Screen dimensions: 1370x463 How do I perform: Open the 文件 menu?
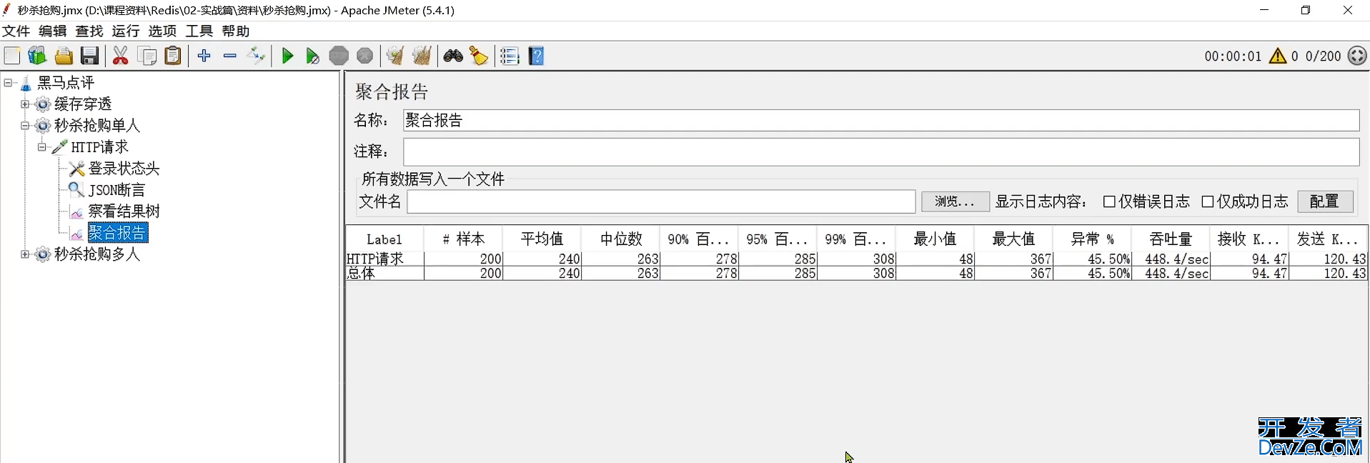(x=16, y=31)
